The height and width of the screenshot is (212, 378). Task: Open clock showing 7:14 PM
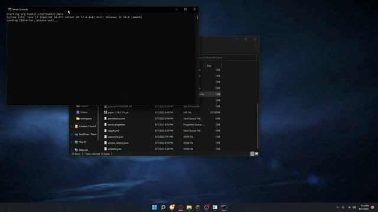pos(364,207)
